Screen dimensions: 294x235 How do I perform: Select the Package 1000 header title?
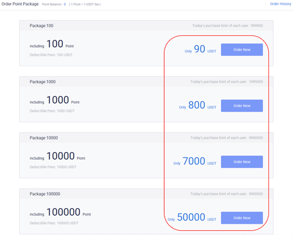coord(42,82)
